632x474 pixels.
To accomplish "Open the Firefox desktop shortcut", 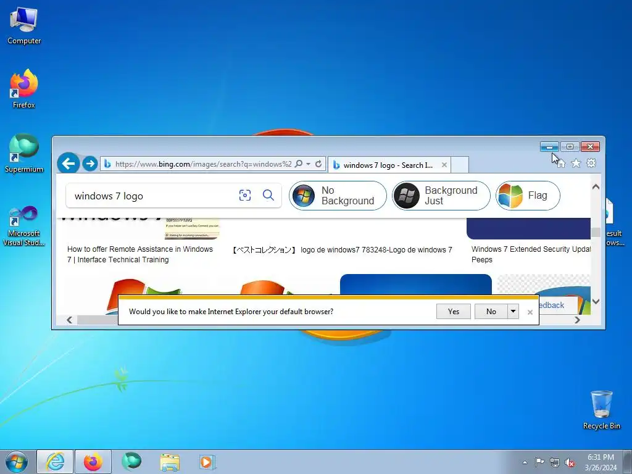I will [24, 89].
